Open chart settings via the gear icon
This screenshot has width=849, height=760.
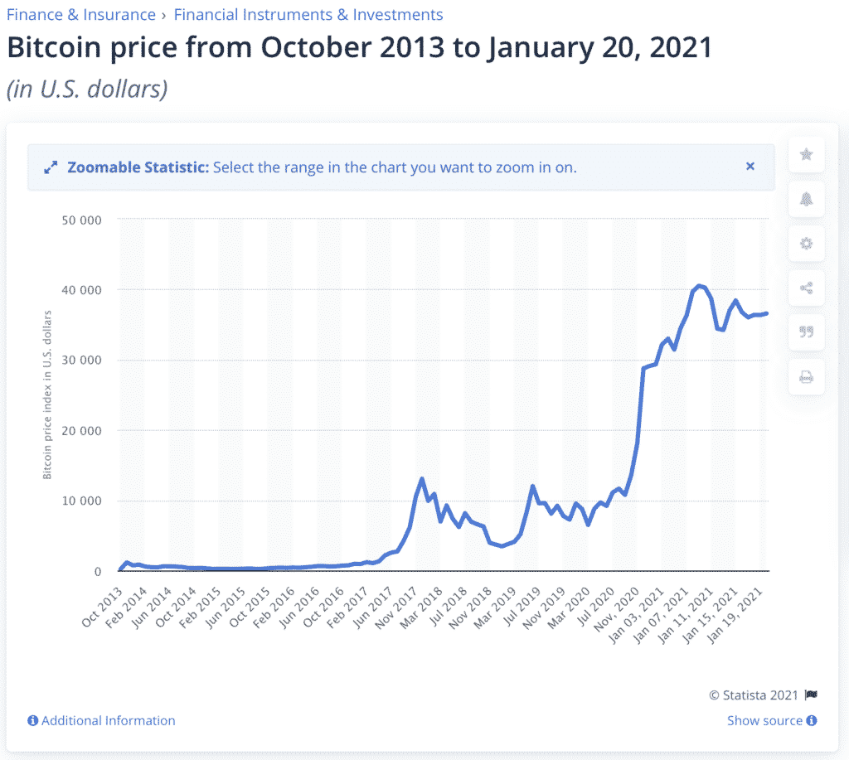click(x=806, y=243)
